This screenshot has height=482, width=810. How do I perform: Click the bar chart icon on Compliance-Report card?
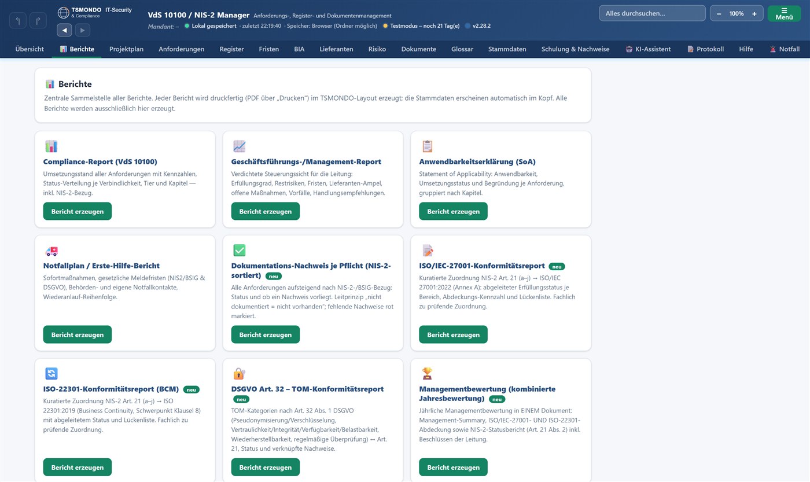[51, 146]
